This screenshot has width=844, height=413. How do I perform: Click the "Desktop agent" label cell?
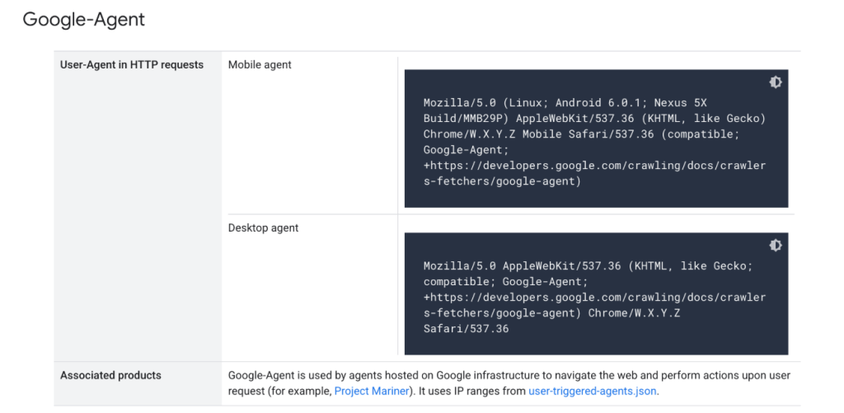pos(263,228)
